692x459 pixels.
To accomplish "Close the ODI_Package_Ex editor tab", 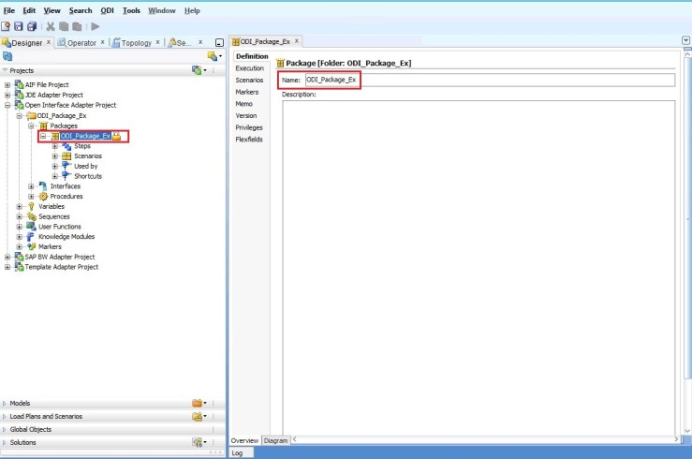I will pyautogui.click(x=298, y=41).
